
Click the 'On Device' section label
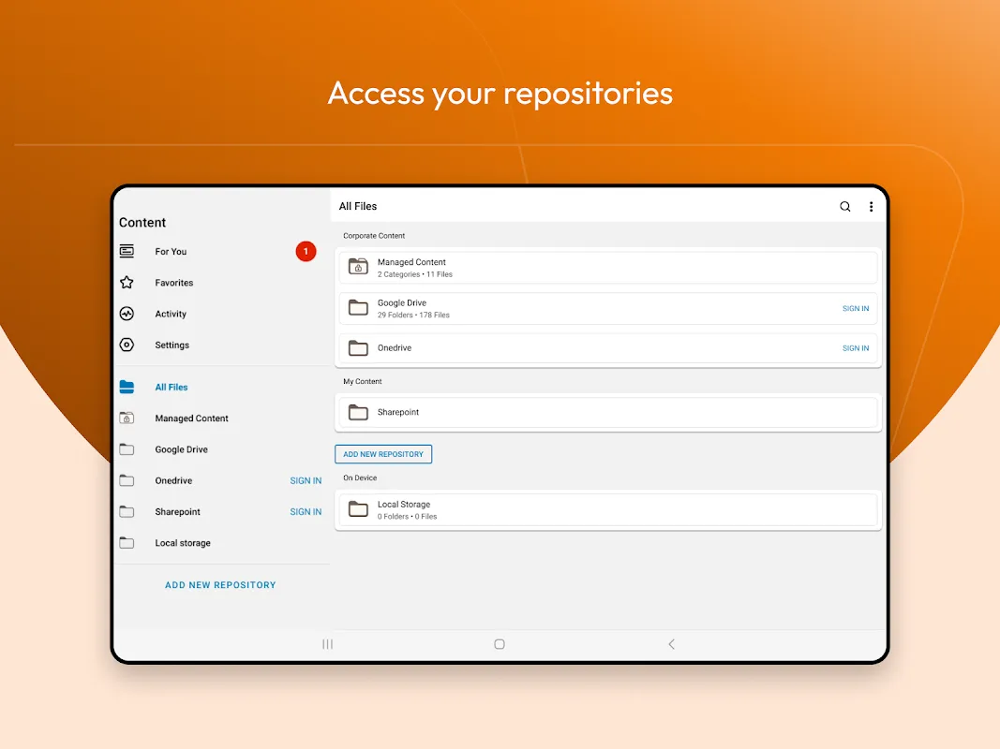(360, 477)
